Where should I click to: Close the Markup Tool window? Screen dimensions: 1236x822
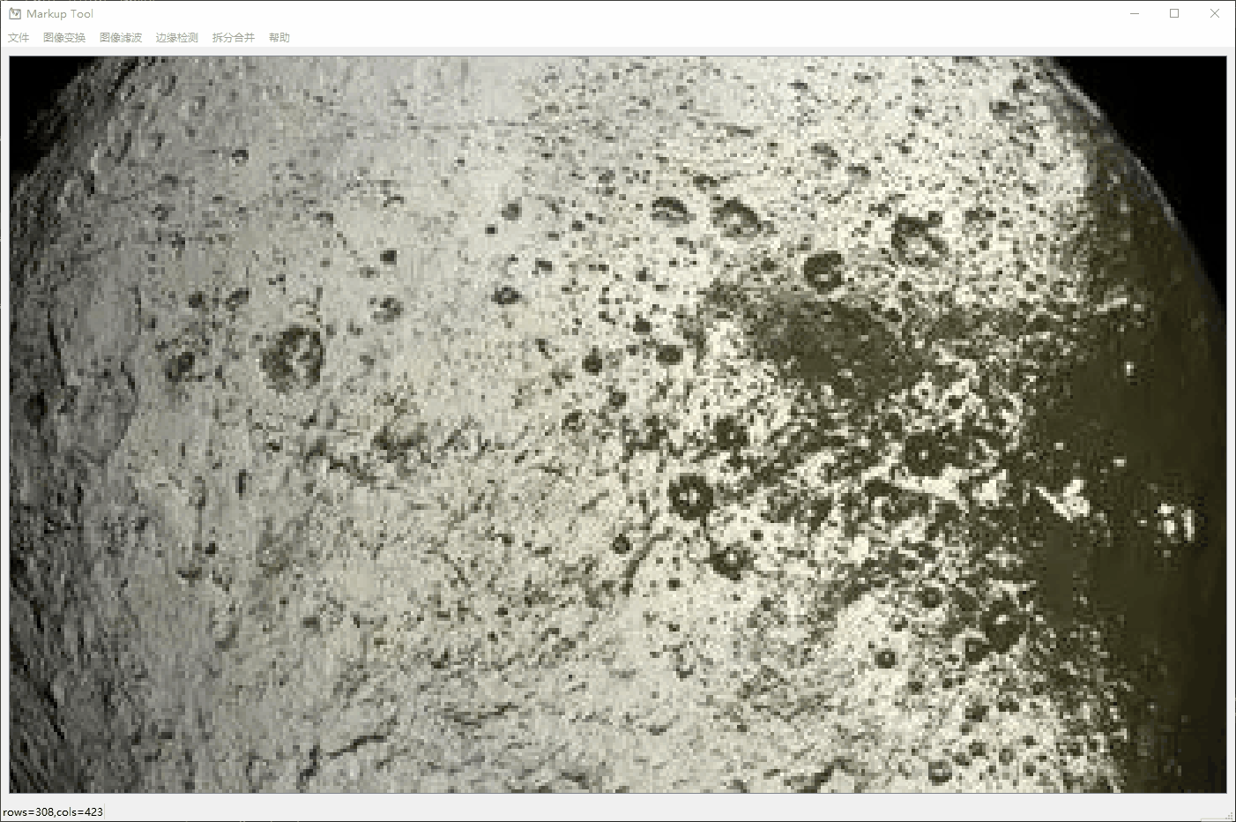[1215, 13]
